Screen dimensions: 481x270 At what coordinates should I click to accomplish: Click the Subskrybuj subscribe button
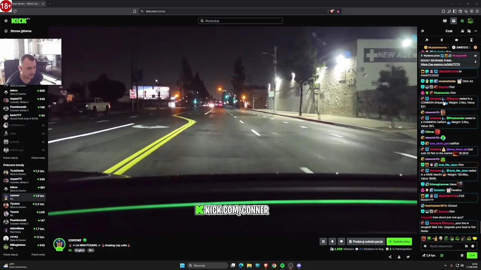point(399,241)
